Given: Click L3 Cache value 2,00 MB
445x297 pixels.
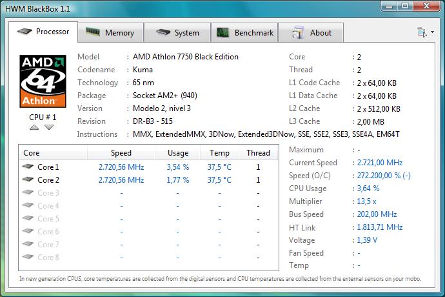Looking at the screenshot, I should tap(371, 122).
